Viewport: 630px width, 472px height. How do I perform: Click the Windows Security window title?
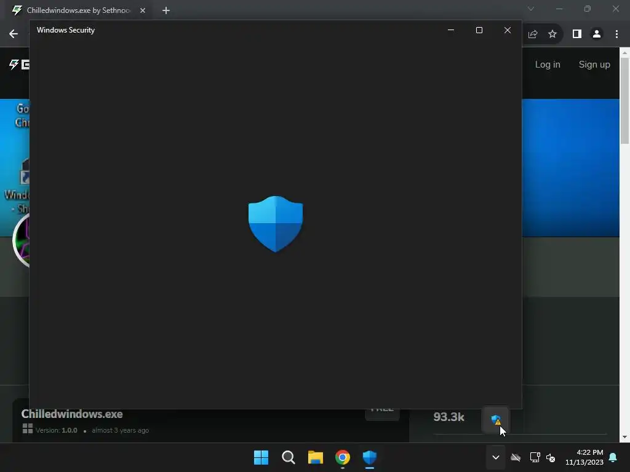pyautogui.click(x=66, y=30)
